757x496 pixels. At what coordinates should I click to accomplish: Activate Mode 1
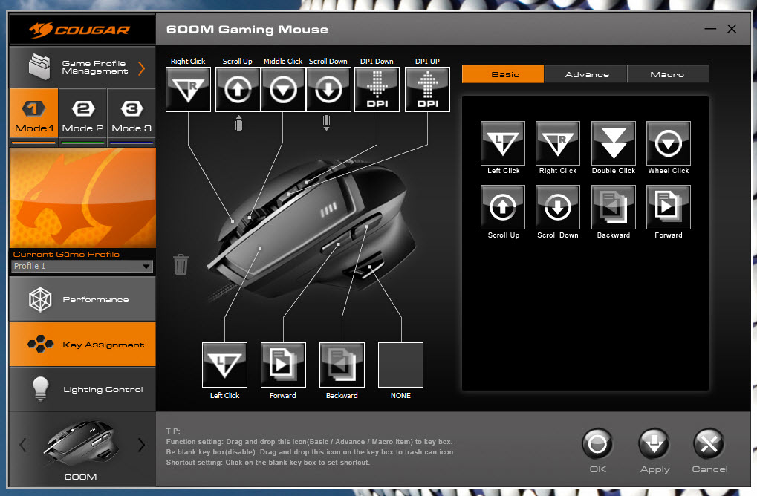(x=33, y=114)
